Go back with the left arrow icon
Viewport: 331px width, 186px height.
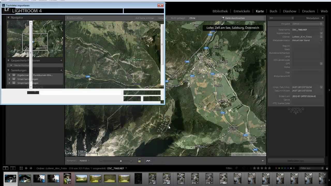[26, 168]
